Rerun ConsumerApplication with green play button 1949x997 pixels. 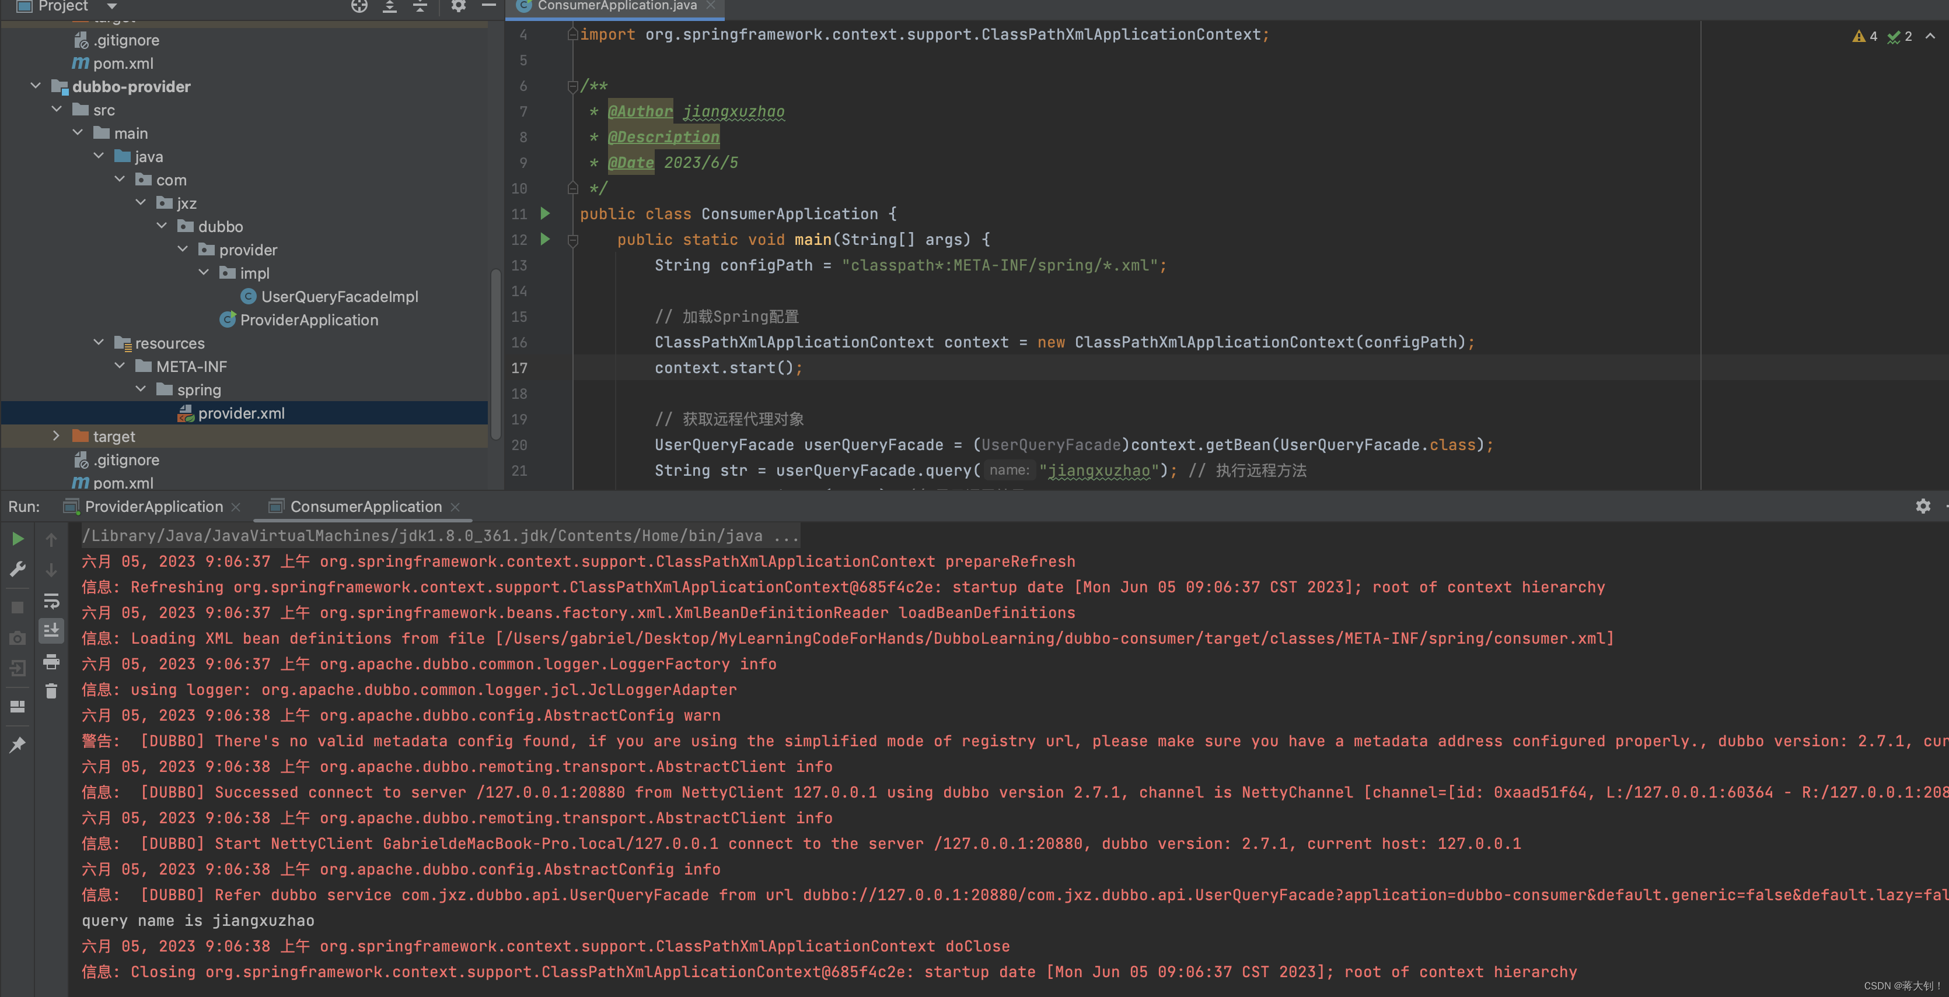point(18,539)
